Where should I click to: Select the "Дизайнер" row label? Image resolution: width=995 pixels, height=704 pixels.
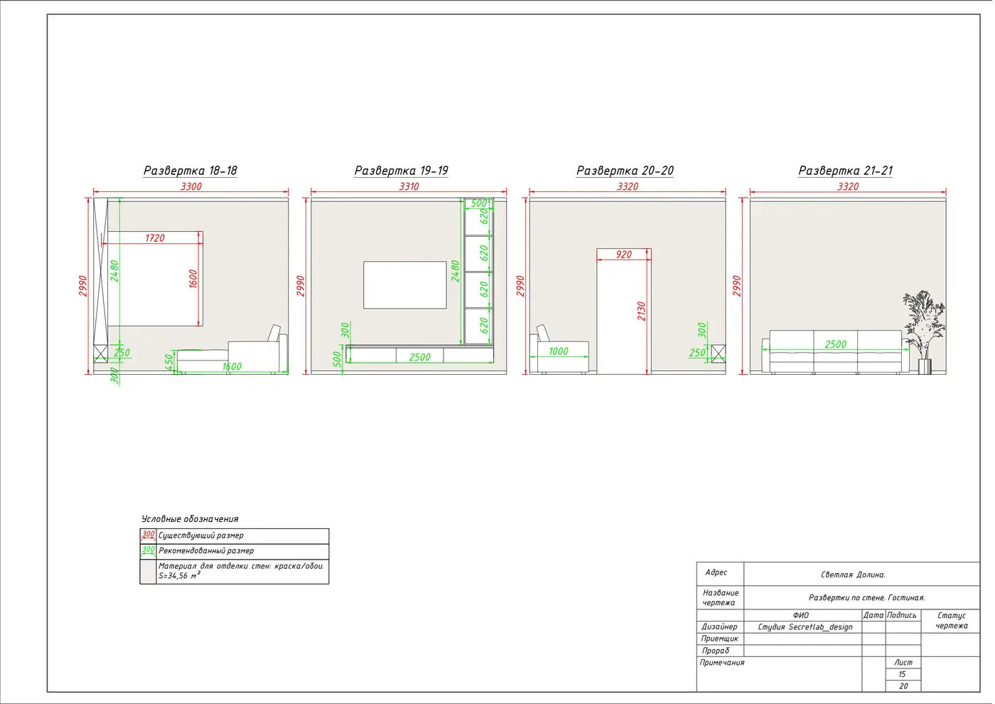click(719, 627)
